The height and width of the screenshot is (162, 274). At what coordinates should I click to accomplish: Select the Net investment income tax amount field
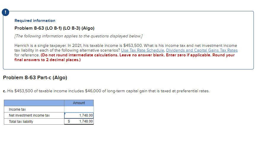[x=79, y=115]
